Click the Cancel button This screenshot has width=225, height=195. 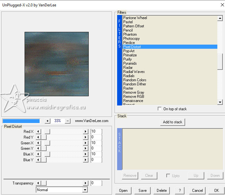(198, 191)
